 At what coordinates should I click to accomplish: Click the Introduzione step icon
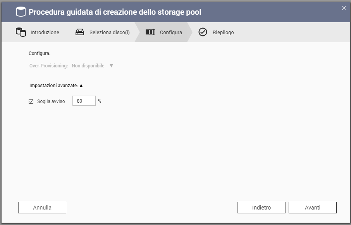pos(21,32)
